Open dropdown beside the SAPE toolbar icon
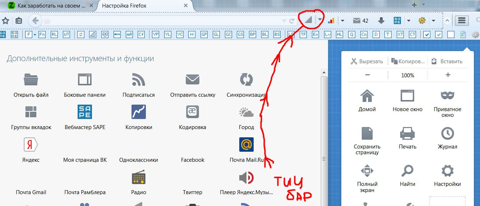The height and width of the screenshot is (206, 480). click(409, 20)
